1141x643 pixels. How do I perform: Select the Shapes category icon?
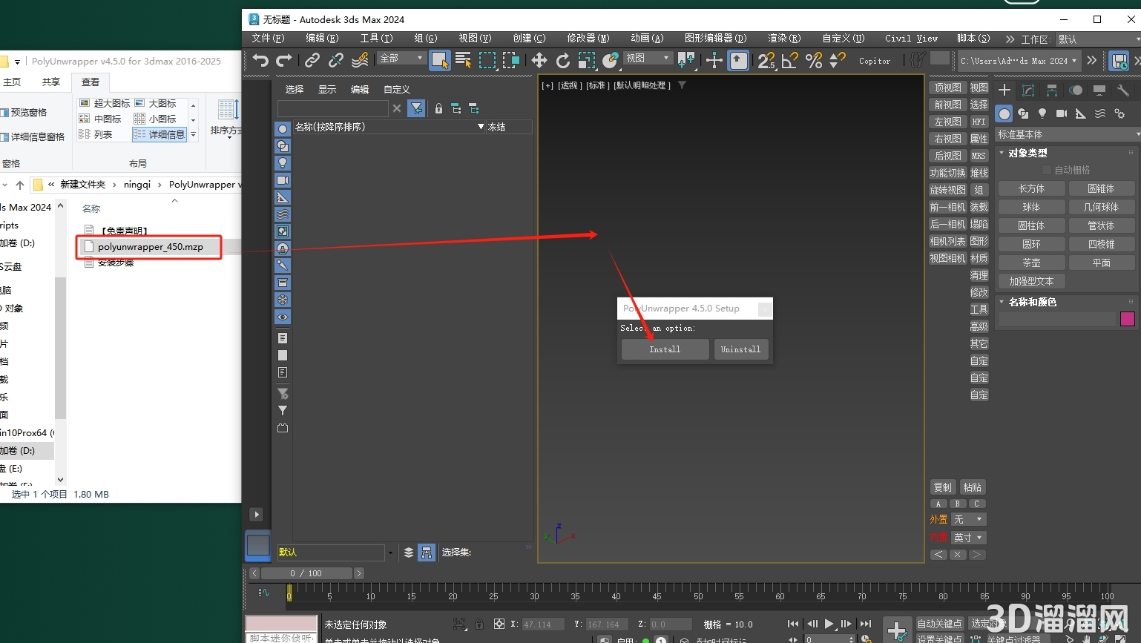click(x=1023, y=113)
